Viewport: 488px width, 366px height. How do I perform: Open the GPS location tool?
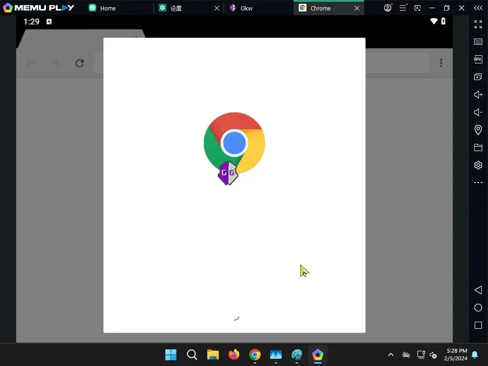coord(478,130)
